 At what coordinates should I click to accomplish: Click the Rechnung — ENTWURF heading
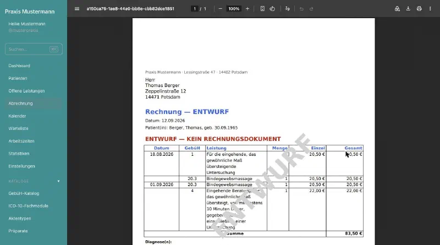tap(187, 112)
